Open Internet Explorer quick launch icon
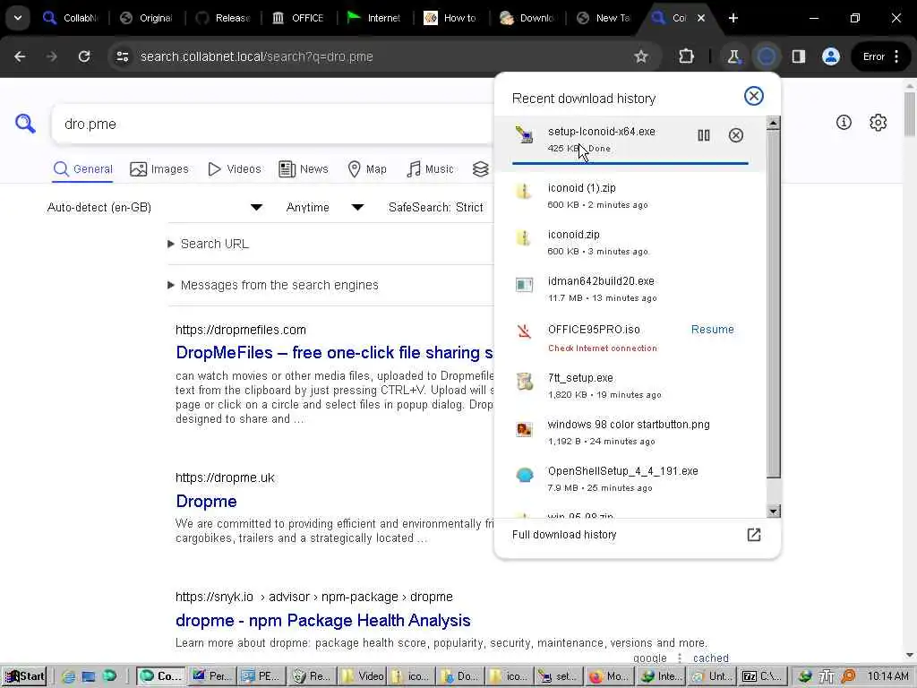The image size is (917, 688). 68,677
